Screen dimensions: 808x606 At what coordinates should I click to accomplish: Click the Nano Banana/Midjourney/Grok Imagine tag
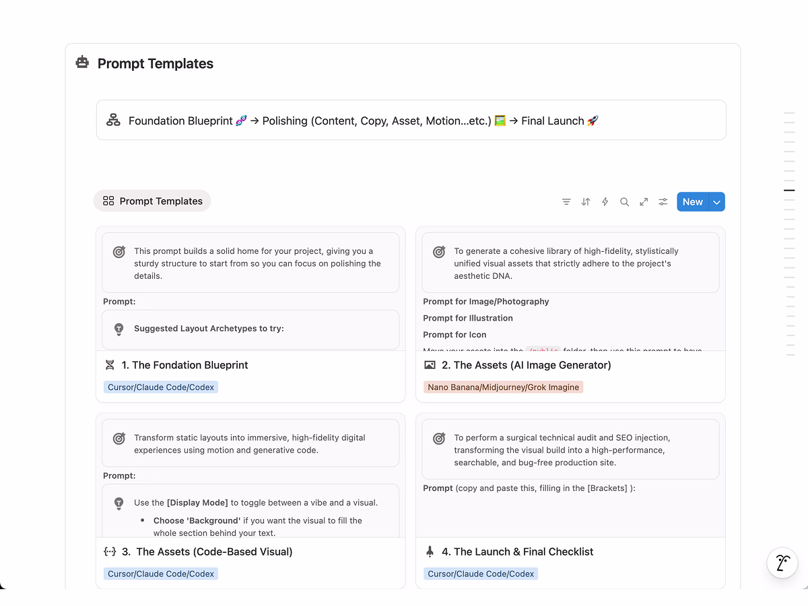point(503,387)
